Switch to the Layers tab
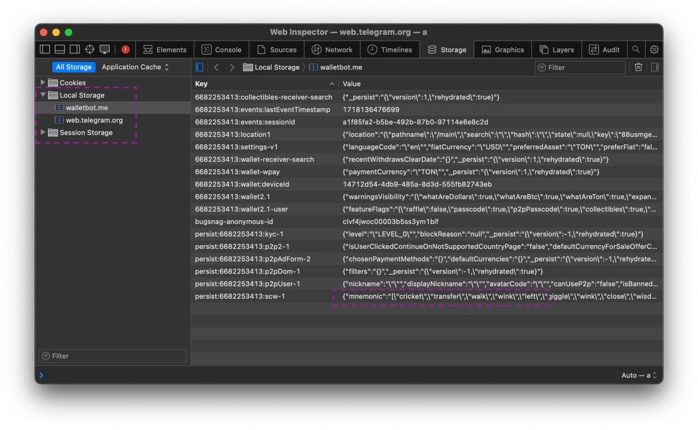The image size is (698, 430). coord(557,49)
